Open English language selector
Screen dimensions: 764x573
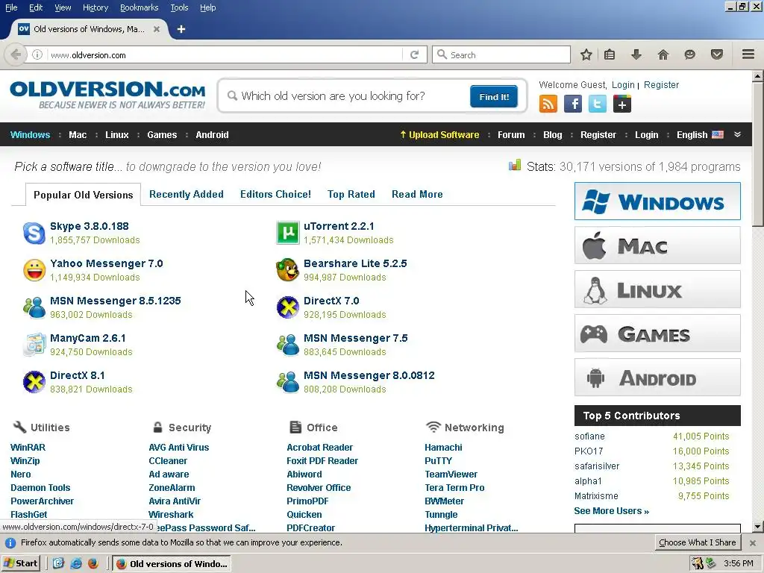700,135
